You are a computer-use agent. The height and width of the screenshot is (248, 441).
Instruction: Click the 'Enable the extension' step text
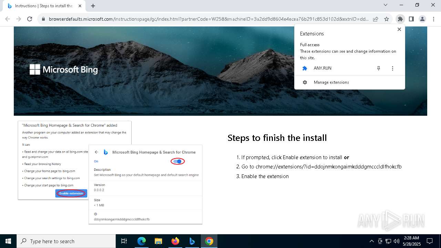(265, 176)
